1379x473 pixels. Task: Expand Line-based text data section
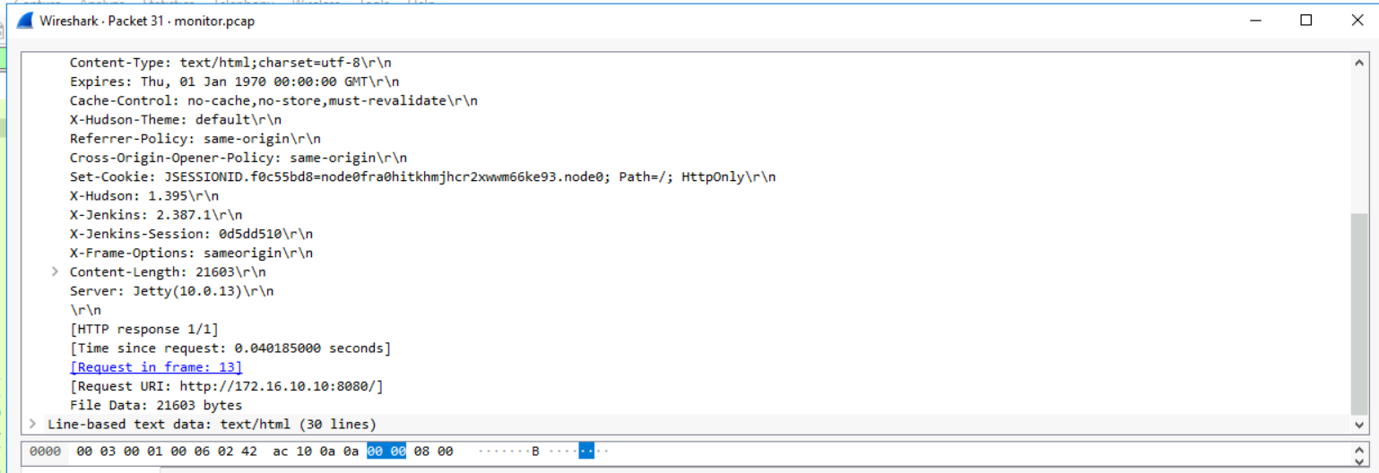point(33,424)
